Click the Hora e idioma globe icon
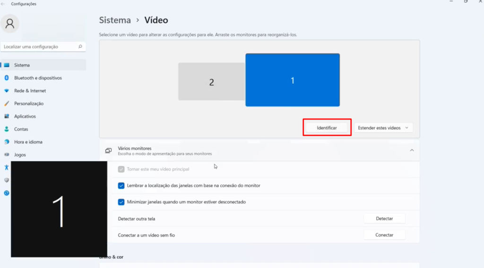This screenshot has width=484, height=268. pos(7,142)
